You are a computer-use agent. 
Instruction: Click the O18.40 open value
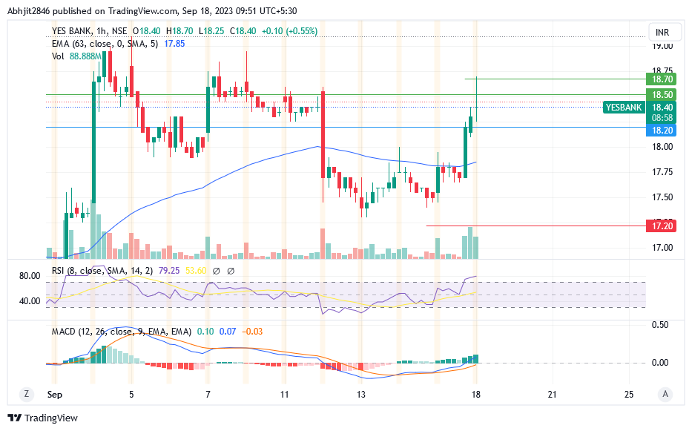pyautogui.click(x=147, y=31)
